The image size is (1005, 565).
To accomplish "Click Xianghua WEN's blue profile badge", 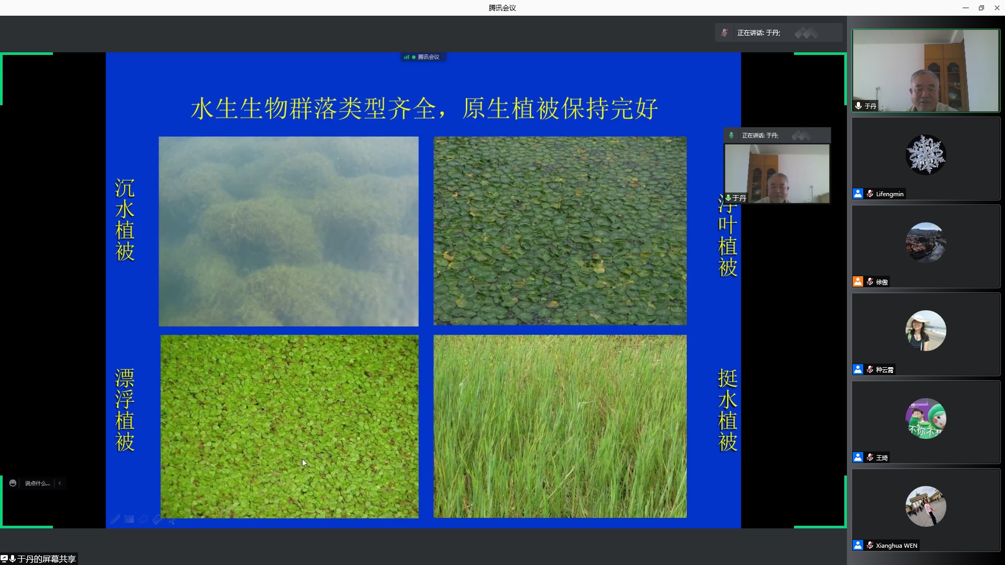I will click(x=858, y=545).
